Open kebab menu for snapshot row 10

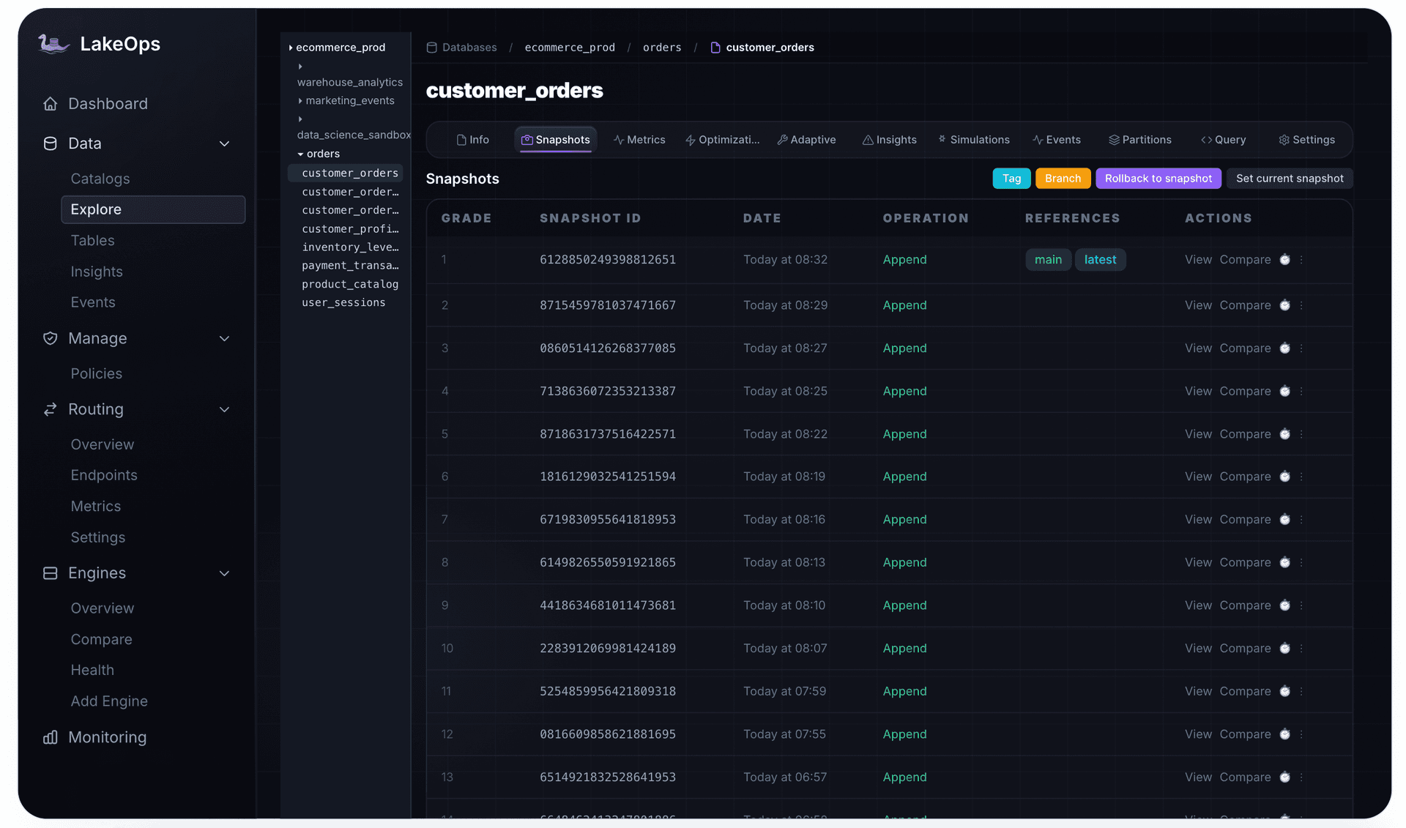click(1301, 649)
